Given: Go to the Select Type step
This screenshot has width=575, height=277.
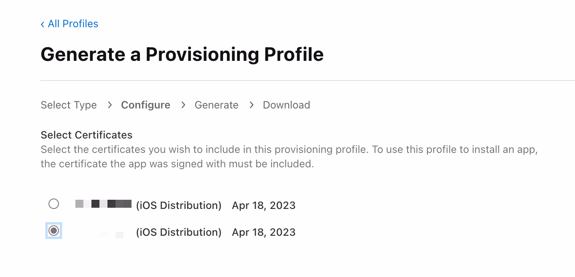Looking at the screenshot, I should click(69, 105).
